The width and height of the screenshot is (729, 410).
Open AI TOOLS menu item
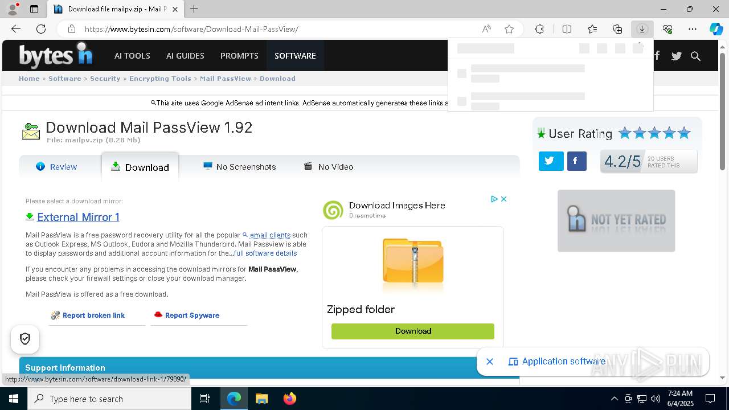[x=132, y=56]
